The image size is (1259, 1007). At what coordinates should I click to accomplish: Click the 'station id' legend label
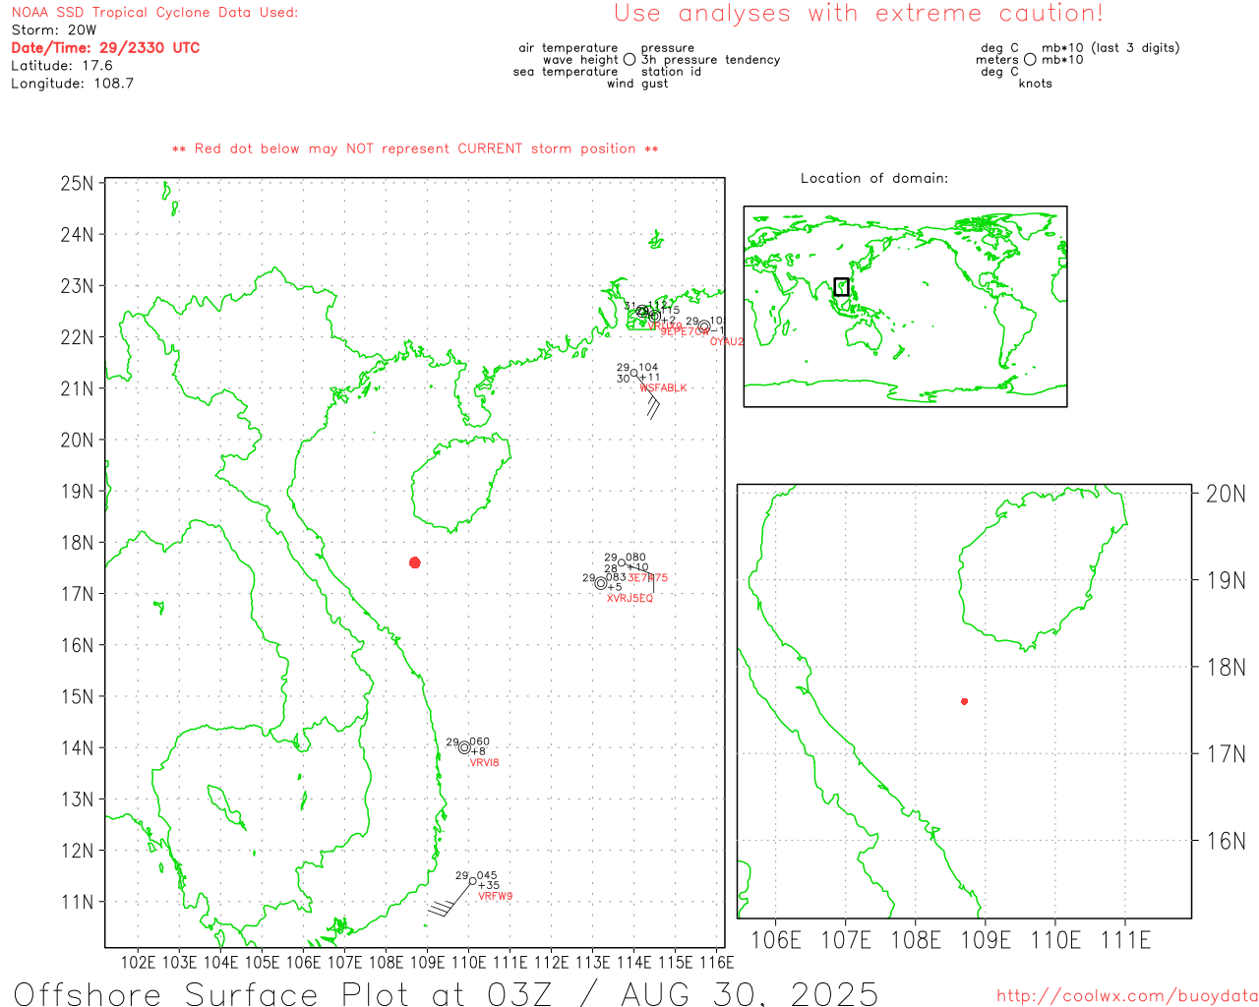671,72
